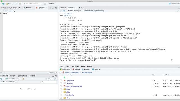Click the folder icon beside data
The height and width of the screenshot is (101, 180).
tap(64, 92)
